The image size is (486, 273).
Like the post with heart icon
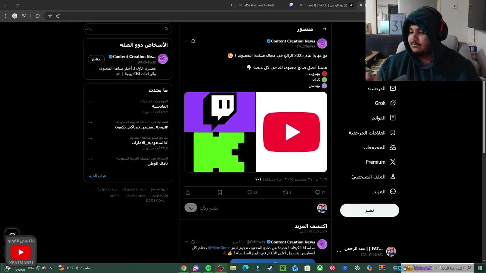pos(250,192)
